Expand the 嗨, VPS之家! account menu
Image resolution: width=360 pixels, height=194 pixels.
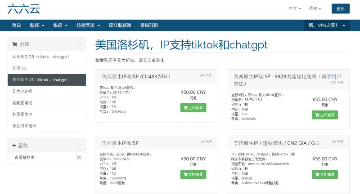pyautogui.click(x=327, y=26)
